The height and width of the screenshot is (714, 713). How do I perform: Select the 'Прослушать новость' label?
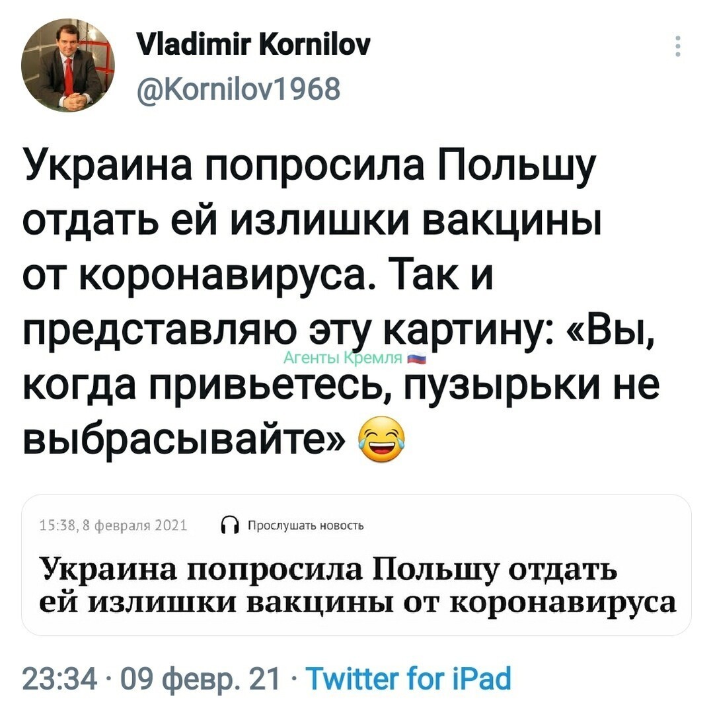point(306,526)
